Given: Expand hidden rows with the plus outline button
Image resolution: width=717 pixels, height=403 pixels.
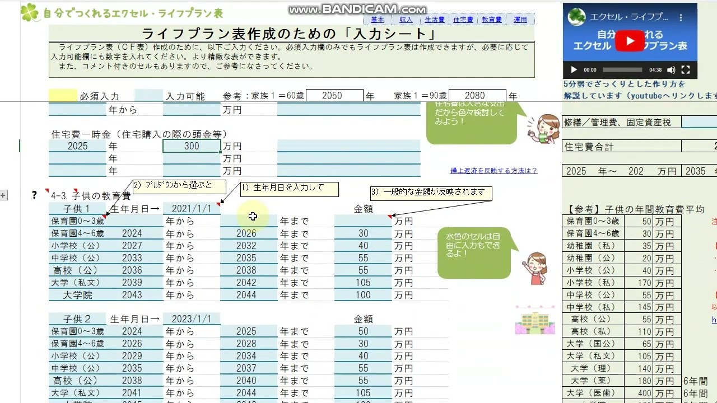Looking at the screenshot, I should coord(3,195).
